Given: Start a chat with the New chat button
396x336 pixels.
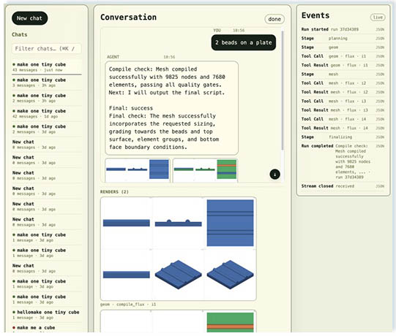Looking at the screenshot, I should click(x=29, y=18).
